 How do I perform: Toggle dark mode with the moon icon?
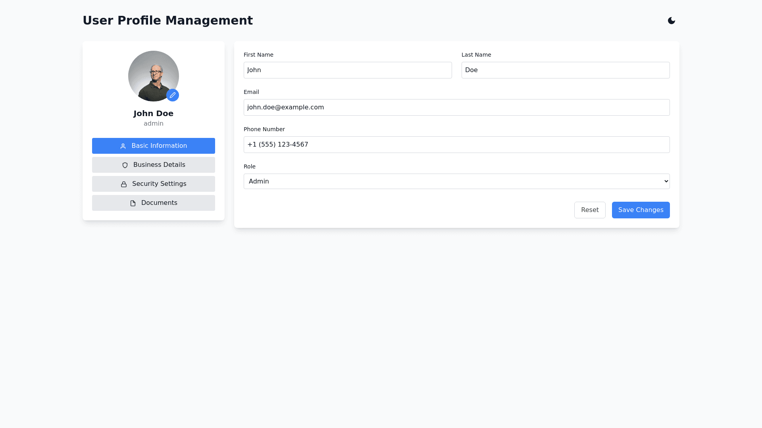point(671,21)
